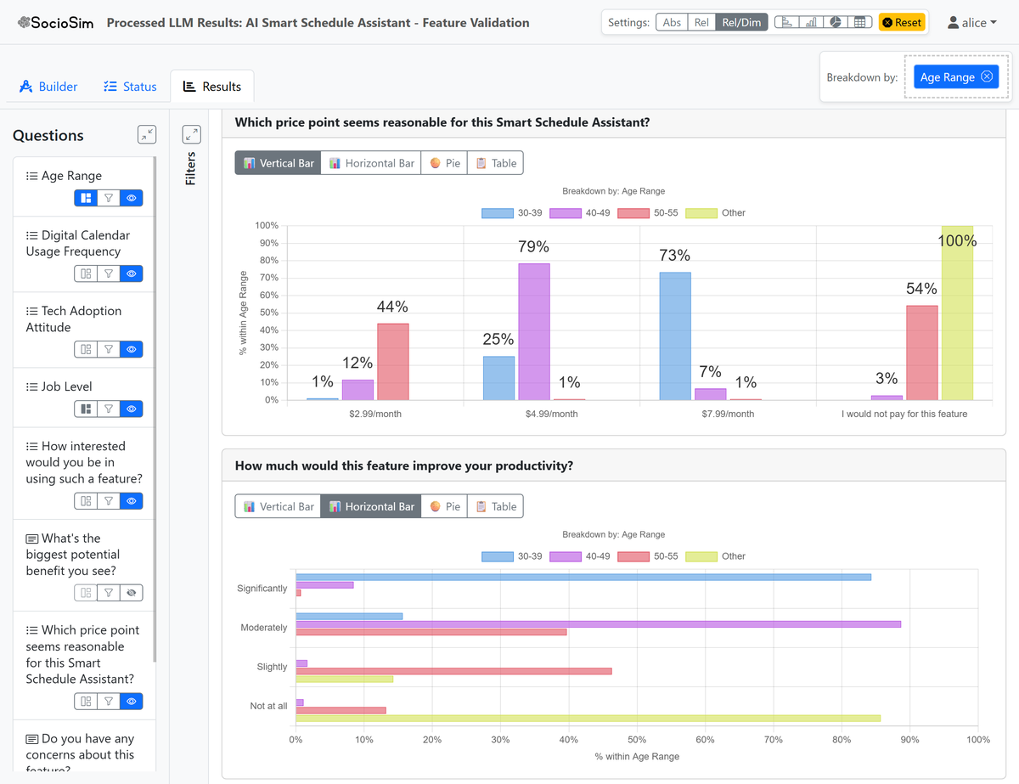This screenshot has width=1019, height=784.
Task: Remove Age Range breakdown chip
Action: 987,76
